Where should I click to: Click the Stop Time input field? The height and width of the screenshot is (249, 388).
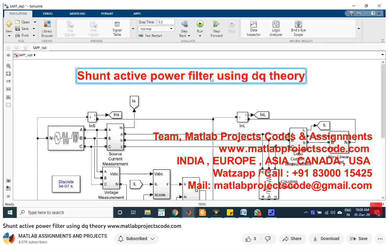166,22
